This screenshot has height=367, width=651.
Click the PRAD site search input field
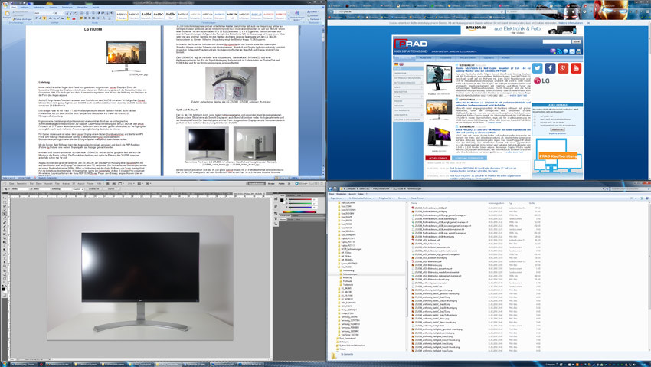click(556, 41)
